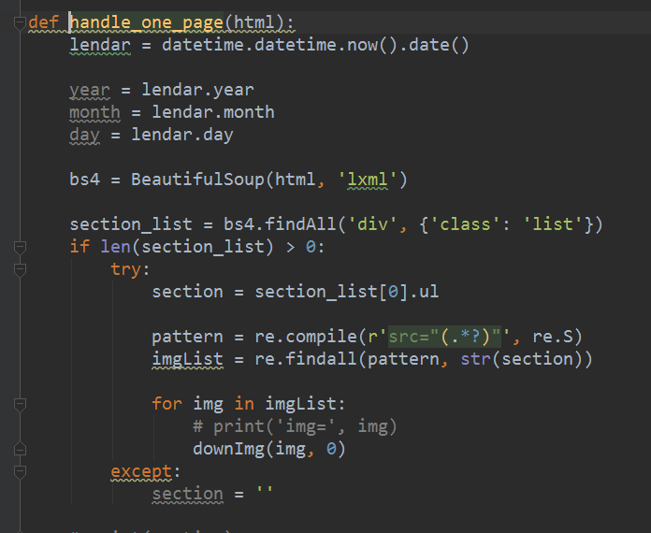Image resolution: width=651 pixels, height=533 pixels.
Task: Click the 'class' dictionary key string
Action: click(464, 224)
